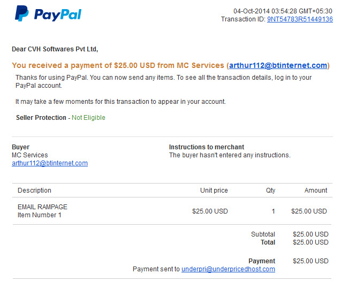341x297 pixels.
Task: Click the Seller Protection label
Action: 41,118
